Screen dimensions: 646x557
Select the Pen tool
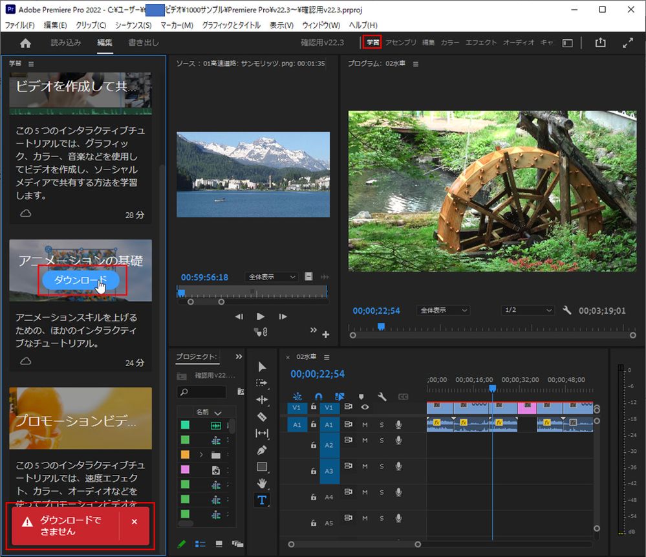point(262,450)
